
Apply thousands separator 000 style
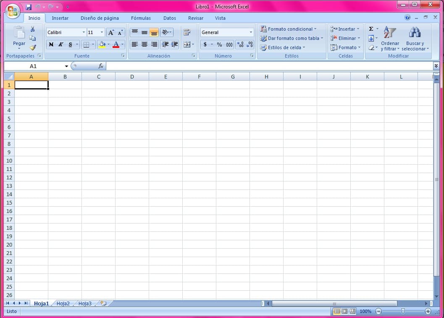(229, 45)
